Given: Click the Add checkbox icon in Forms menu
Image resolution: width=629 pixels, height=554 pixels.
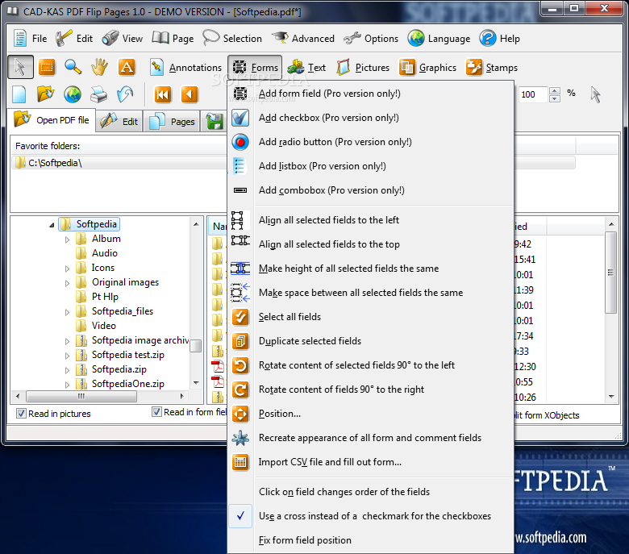Looking at the screenshot, I should coord(240,118).
